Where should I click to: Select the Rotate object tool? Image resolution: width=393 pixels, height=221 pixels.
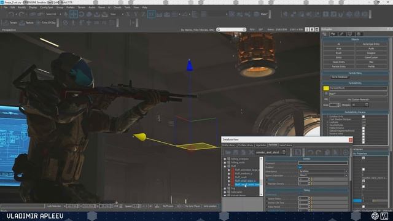coord(82,14)
